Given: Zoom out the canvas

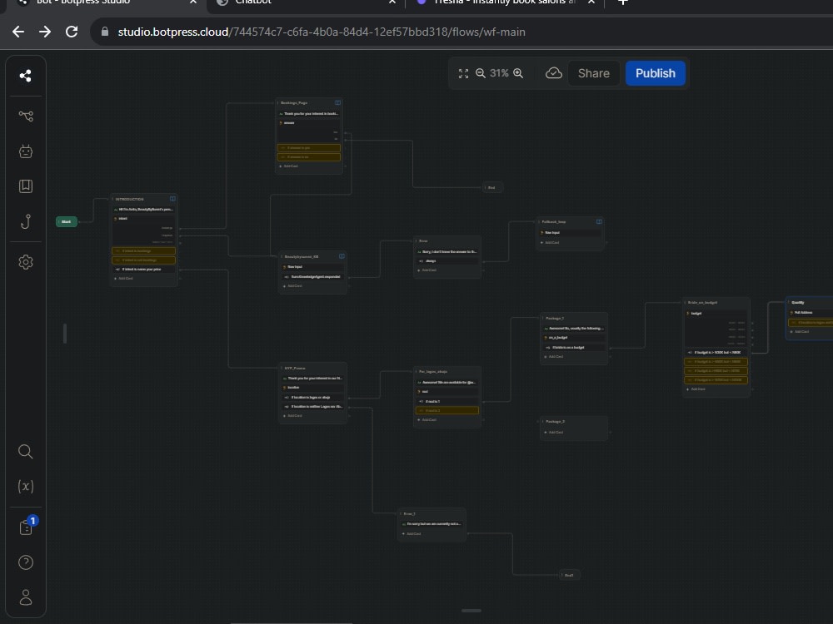Looking at the screenshot, I should click(x=481, y=73).
